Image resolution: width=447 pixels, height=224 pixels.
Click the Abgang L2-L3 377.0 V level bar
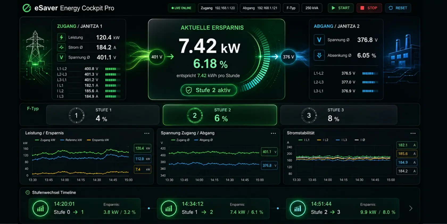[x=370, y=82]
